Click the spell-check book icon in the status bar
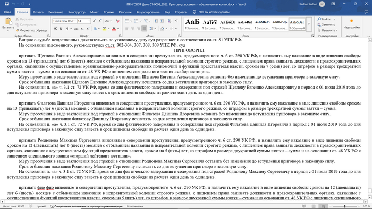The image size is (372, 209). [x=31, y=206]
